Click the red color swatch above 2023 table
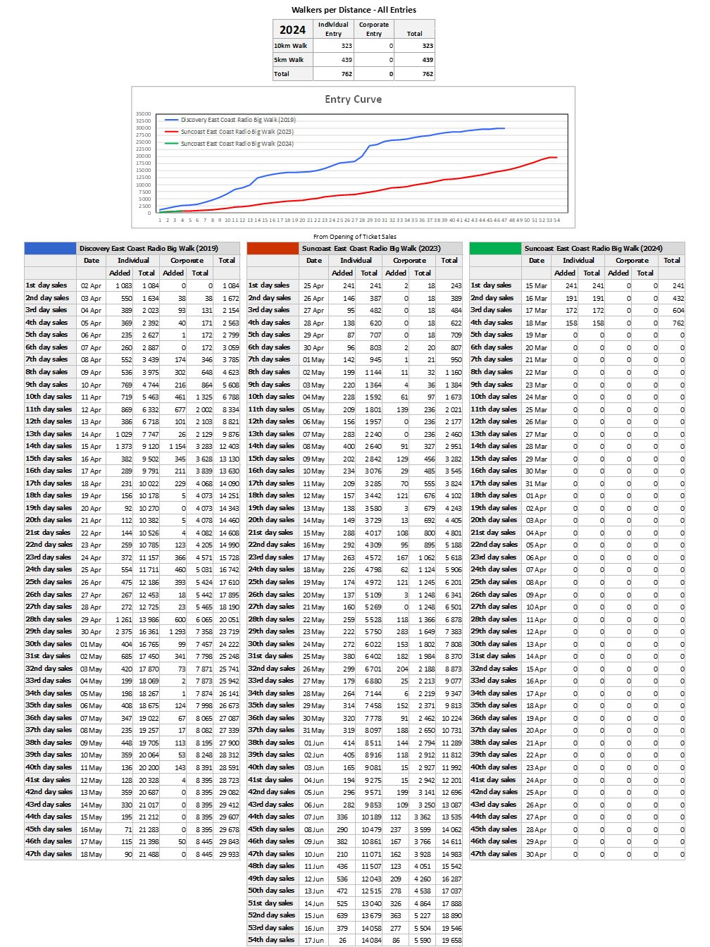The width and height of the screenshot is (710, 947). [273, 248]
